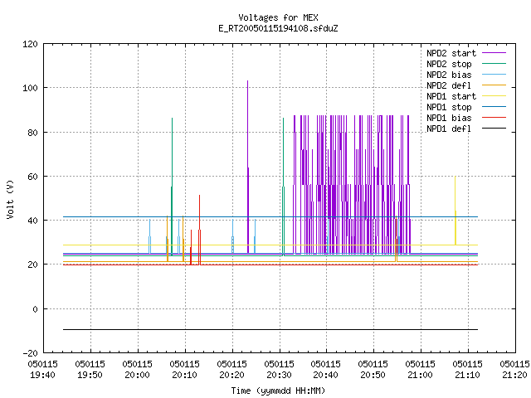Click the yellow NPD1 start legend line

coord(494,96)
